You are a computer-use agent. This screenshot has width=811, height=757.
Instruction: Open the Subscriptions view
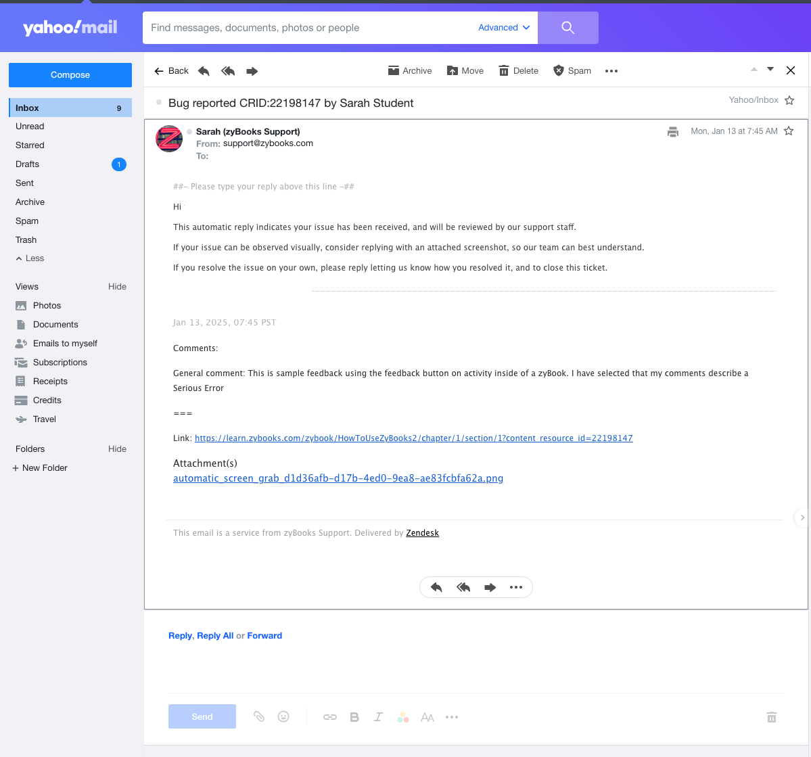[51, 362]
